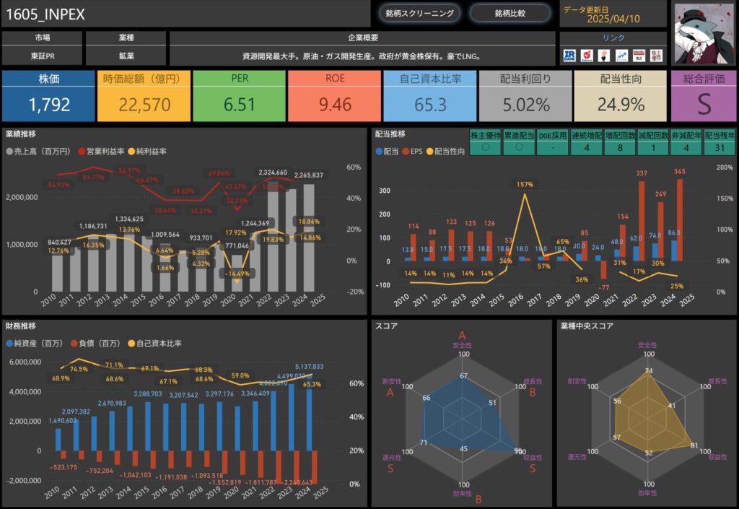Click the 鉱業 industry cell
The image size is (739, 509).
[126, 56]
